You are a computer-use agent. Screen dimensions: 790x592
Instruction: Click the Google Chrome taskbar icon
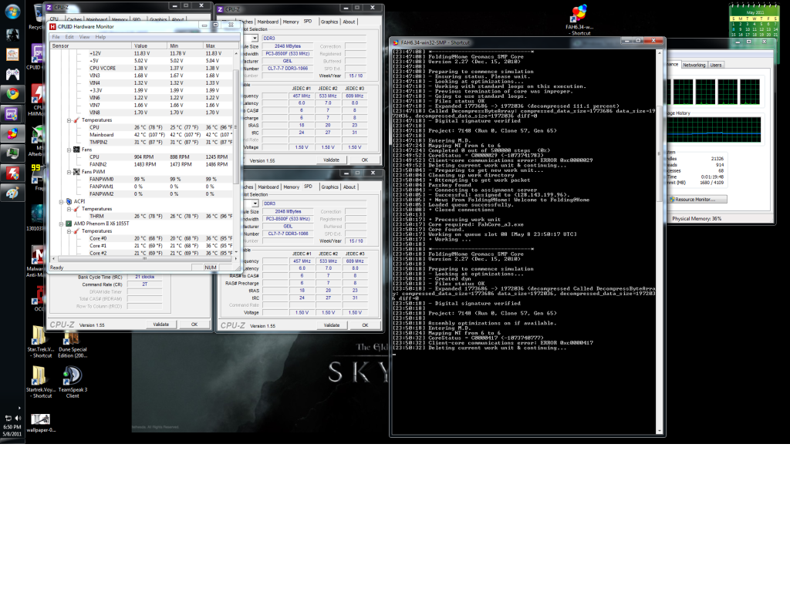12,93
